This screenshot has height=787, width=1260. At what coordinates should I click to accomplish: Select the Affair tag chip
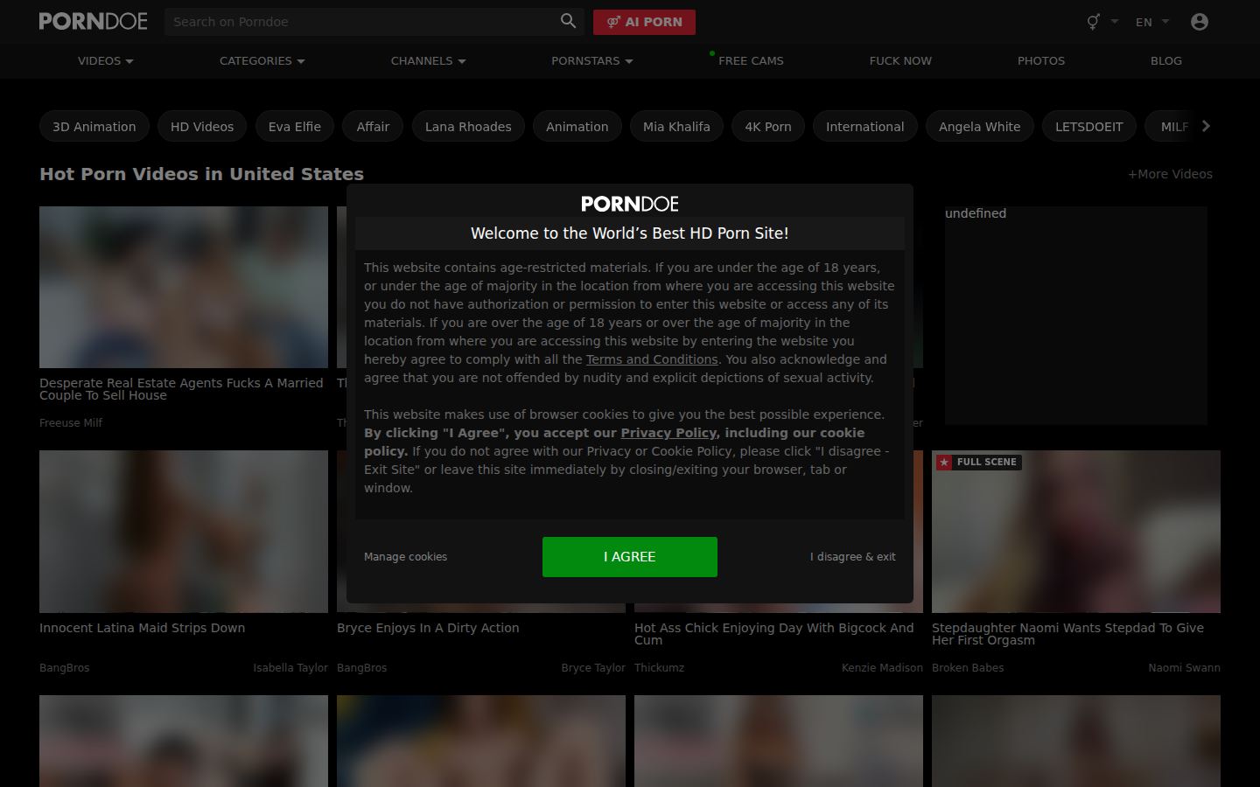coord(373,126)
